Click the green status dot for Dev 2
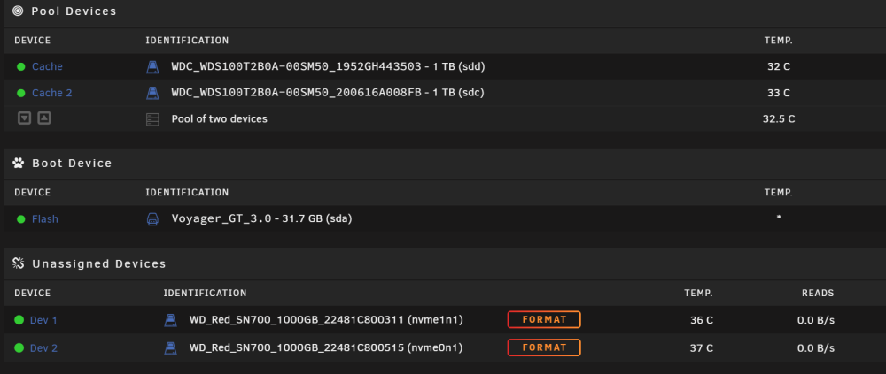 [19, 348]
